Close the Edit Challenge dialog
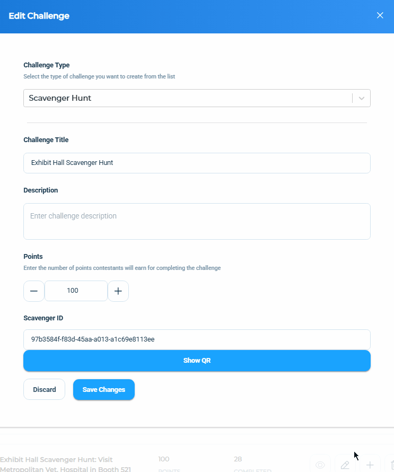Screen dimensions: 394x472 (380, 15)
